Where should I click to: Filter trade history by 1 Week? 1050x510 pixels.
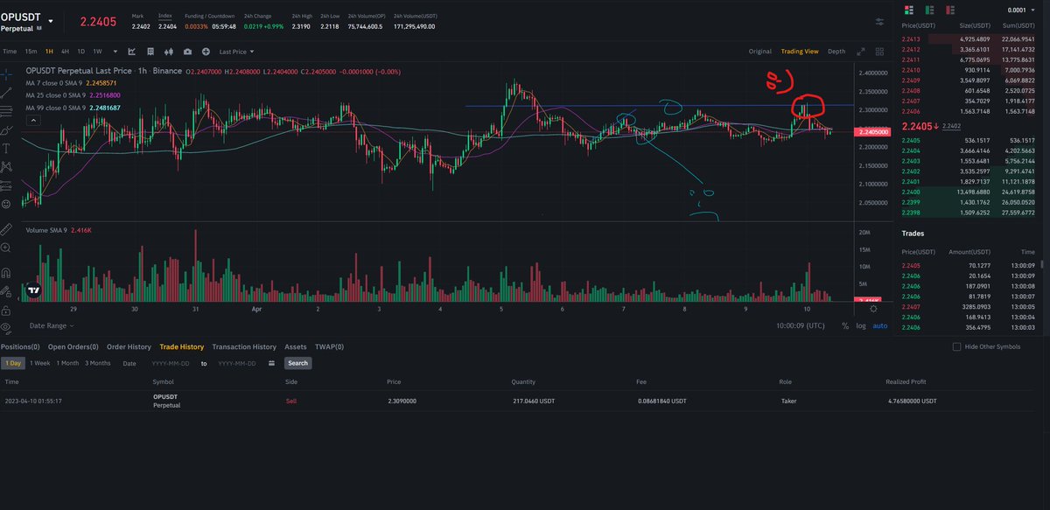pyautogui.click(x=40, y=363)
